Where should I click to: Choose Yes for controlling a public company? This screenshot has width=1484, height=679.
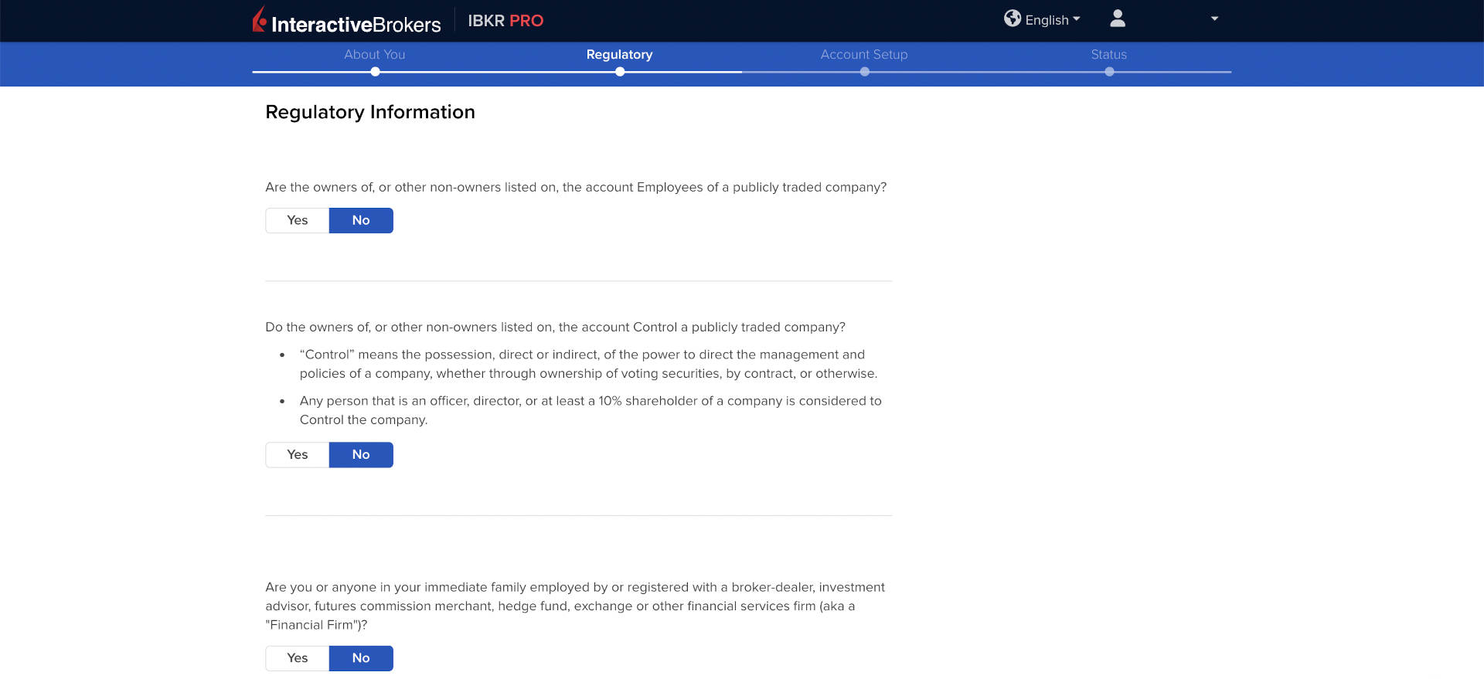click(x=298, y=455)
